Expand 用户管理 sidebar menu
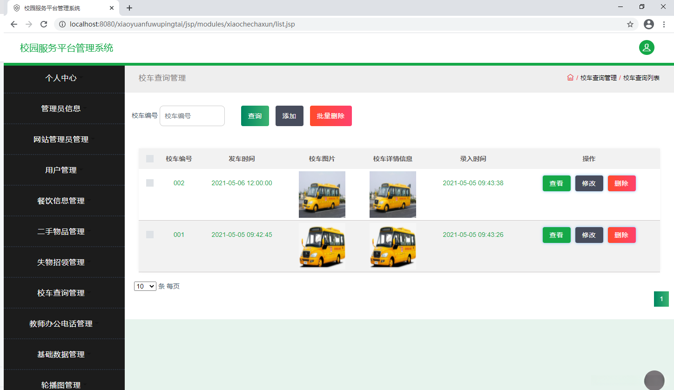The width and height of the screenshot is (674, 390). click(x=64, y=170)
